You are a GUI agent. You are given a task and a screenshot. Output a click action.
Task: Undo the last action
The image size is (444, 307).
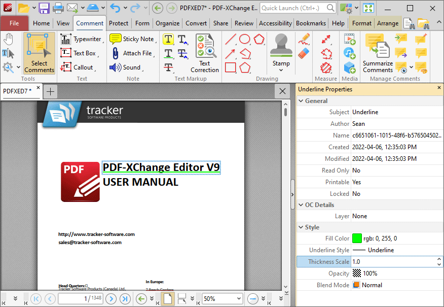(115, 8)
